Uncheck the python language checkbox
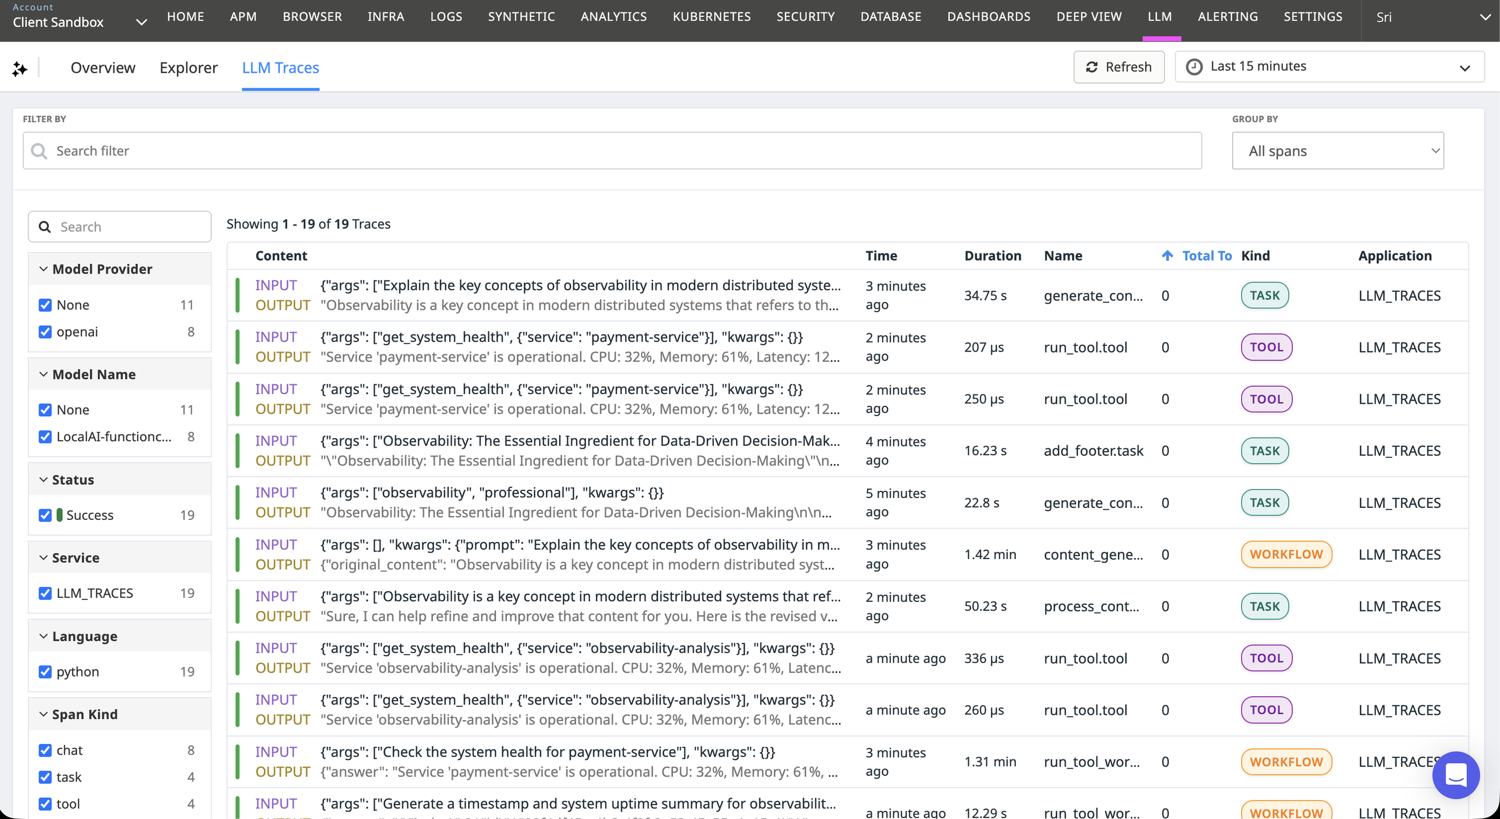This screenshot has width=1500, height=819. click(45, 672)
